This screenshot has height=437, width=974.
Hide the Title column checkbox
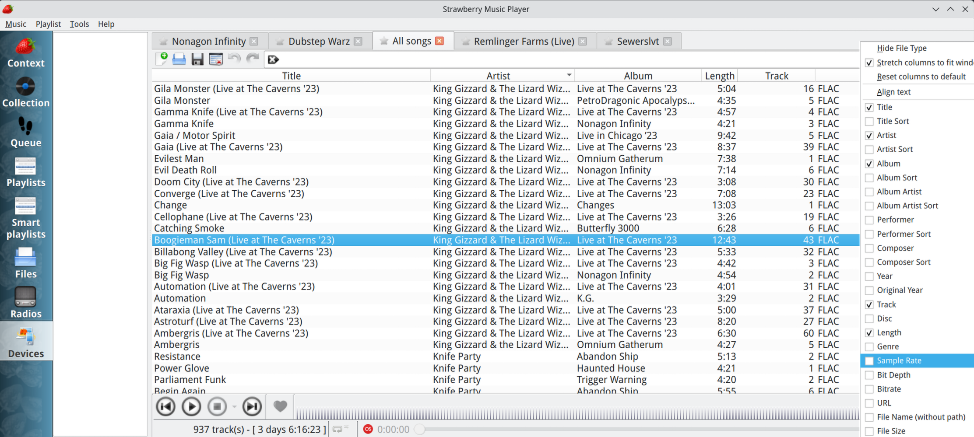869,107
